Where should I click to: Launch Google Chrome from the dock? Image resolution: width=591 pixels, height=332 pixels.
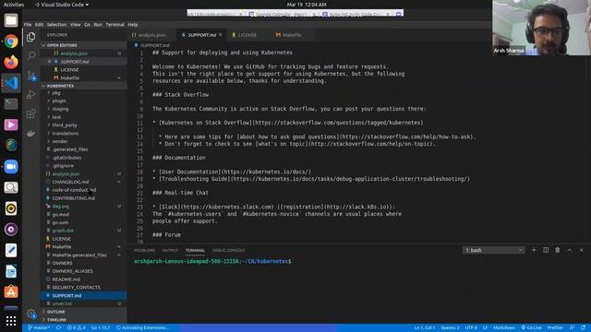[11, 41]
